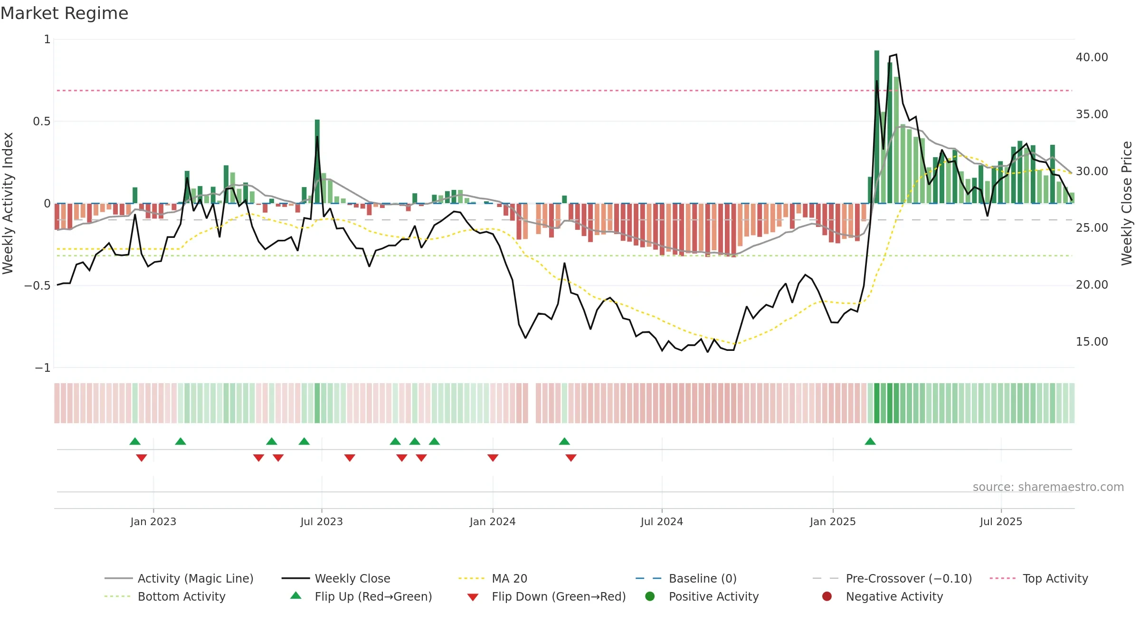
Task: Click the 15.00 price axis tick
Action: pyautogui.click(x=1092, y=341)
